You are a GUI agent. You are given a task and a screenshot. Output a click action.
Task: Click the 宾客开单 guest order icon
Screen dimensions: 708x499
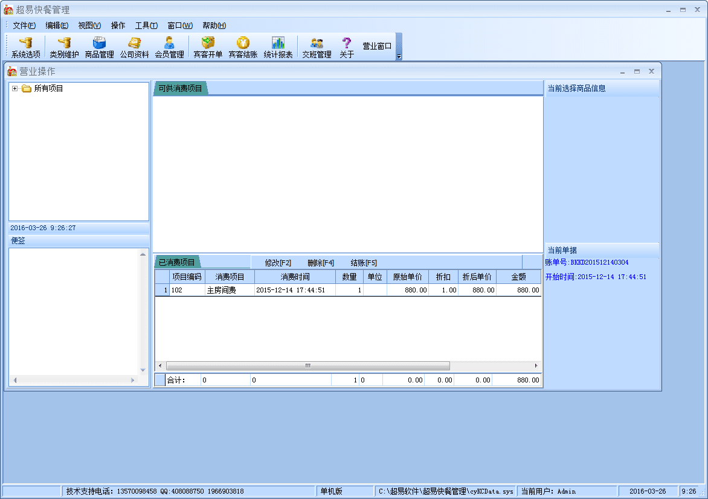(x=208, y=48)
